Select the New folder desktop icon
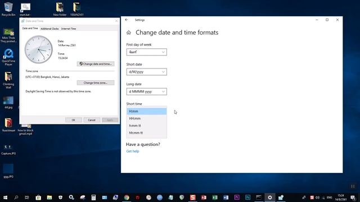360x202 pixels. (60, 10)
